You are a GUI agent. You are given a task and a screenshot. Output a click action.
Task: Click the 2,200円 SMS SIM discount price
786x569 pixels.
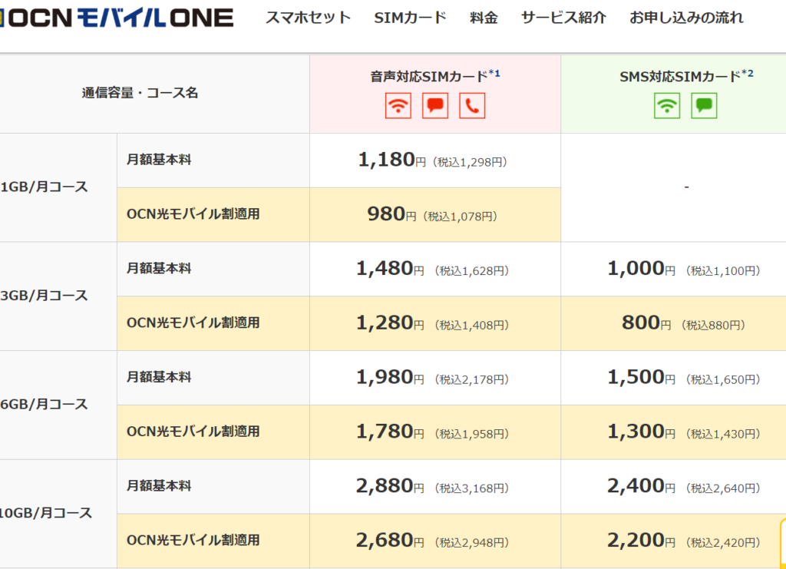[x=684, y=541]
